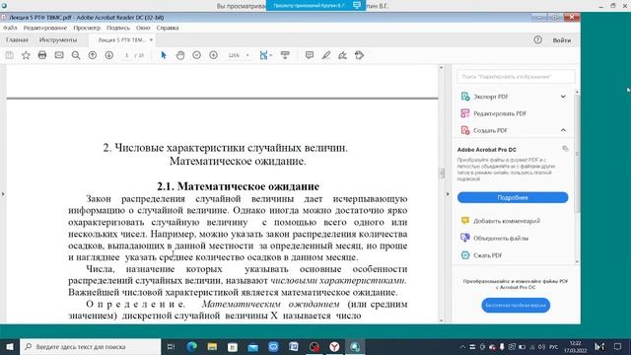
Task: Click the stamp tool icon
Action: 359,55
